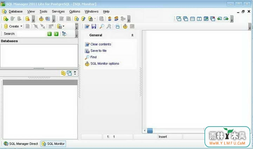Expand overflow handle after user manager icons
The width and height of the screenshot is (253, 149).
[129, 19]
